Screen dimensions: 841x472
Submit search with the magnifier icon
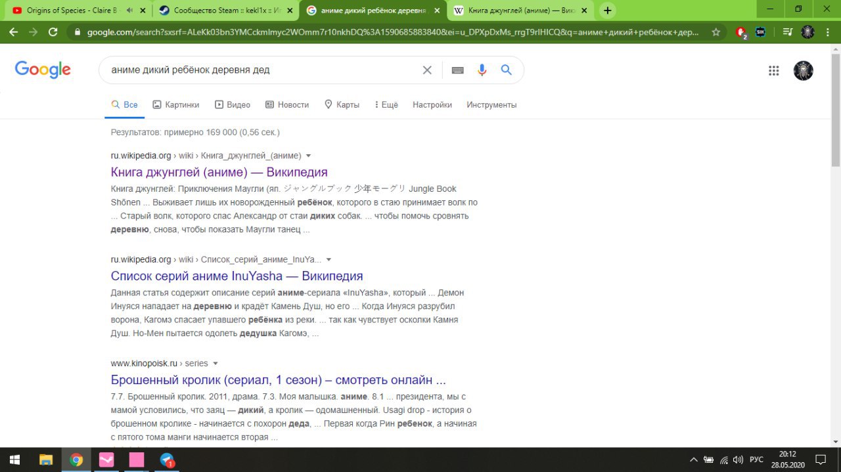click(x=507, y=70)
